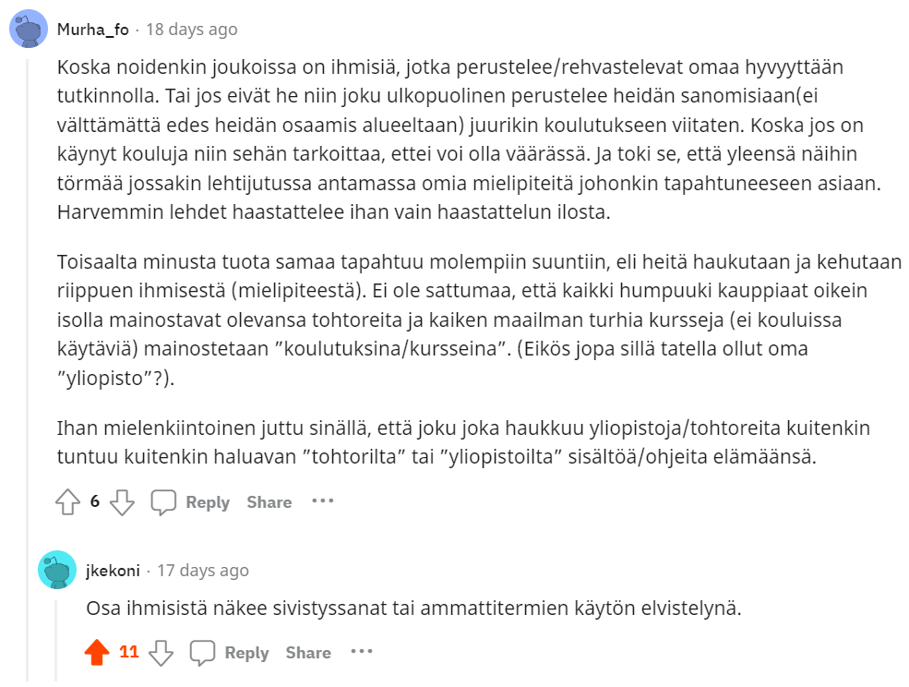Upvote the Murha_fo comment
The image size is (909, 687).
(x=68, y=502)
